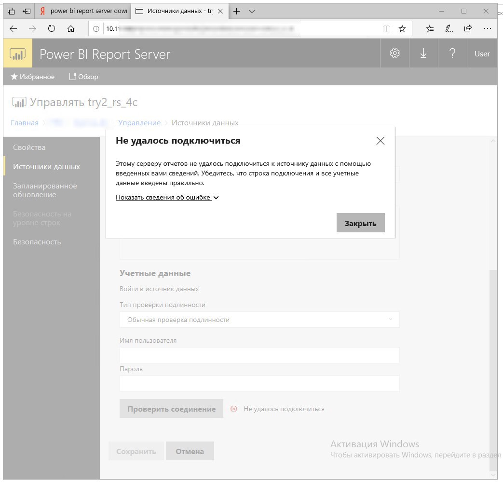
Task: Show site information icon
Action: click(96, 29)
